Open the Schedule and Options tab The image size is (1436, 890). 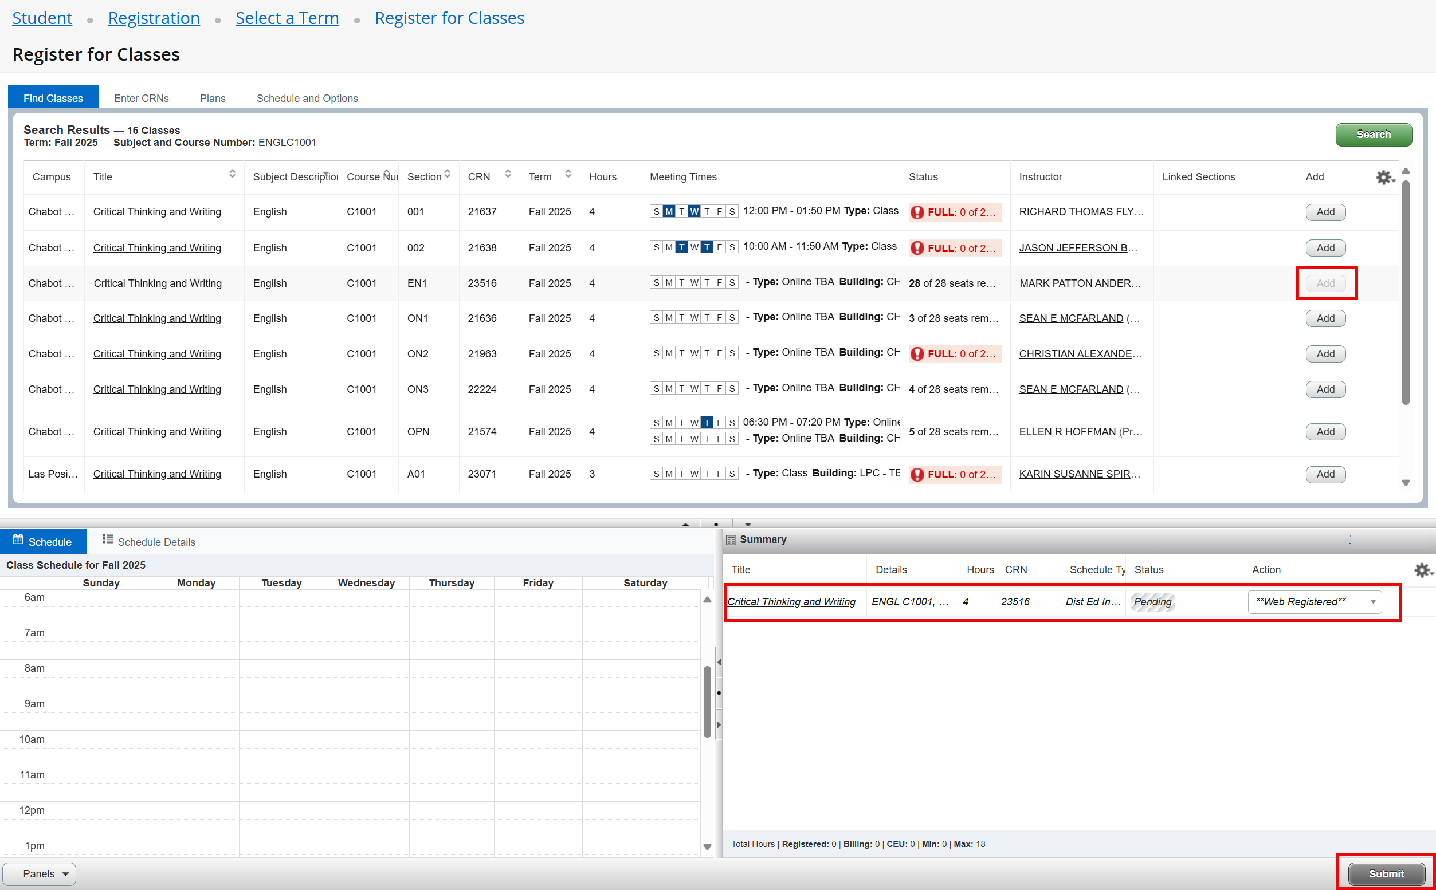tap(307, 99)
